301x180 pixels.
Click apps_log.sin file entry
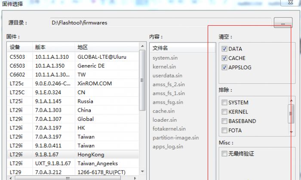click(168, 147)
